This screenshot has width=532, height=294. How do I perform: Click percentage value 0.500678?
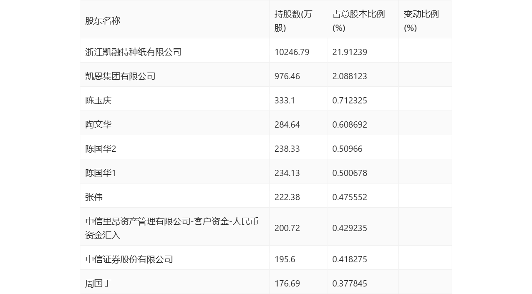tap(350, 173)
